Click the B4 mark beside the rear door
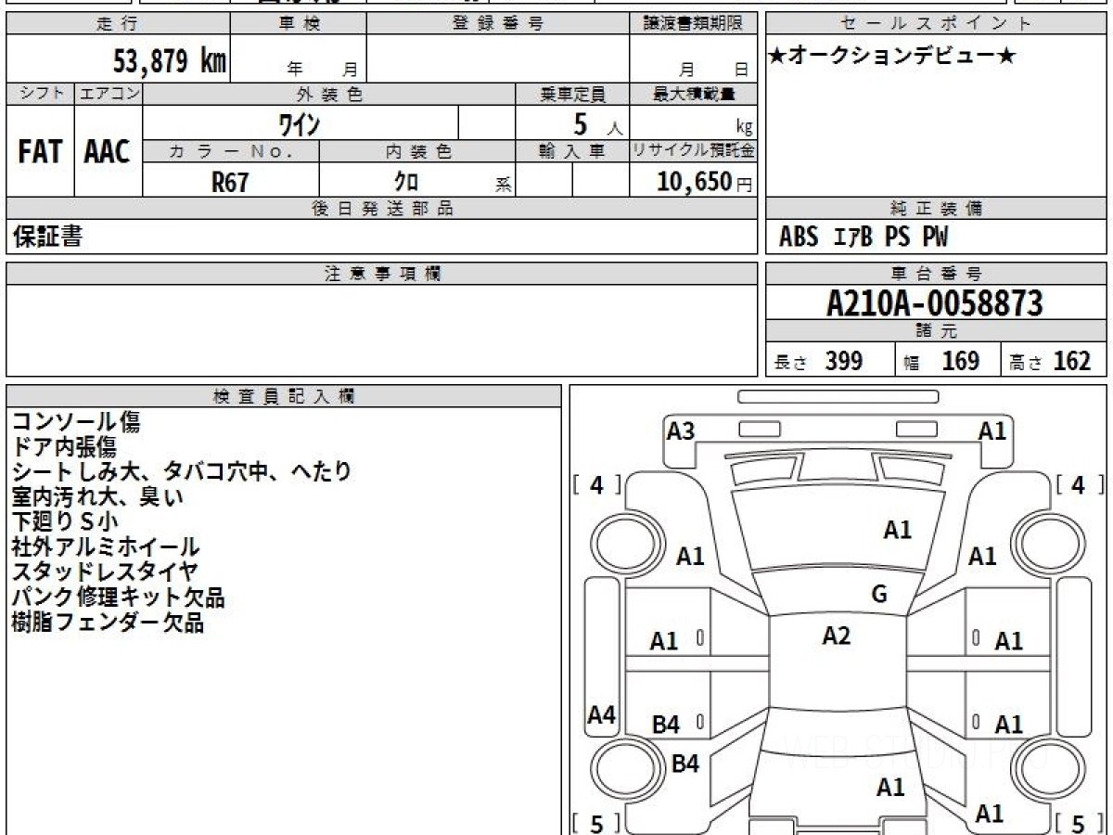This screenshot has height=835, width=1113. pos(665,725)
